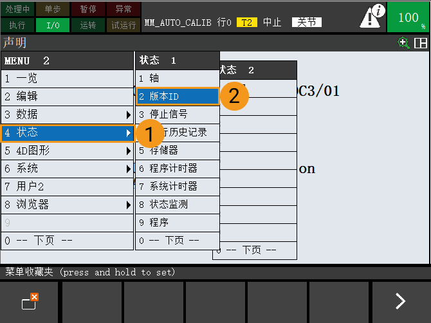Click the 100% speed override indicator

[x=408, y=17]
